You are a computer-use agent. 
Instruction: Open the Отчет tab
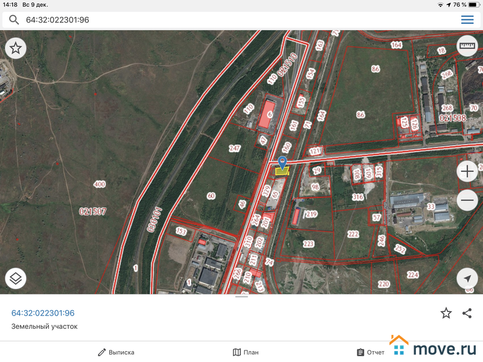(370, 352)
